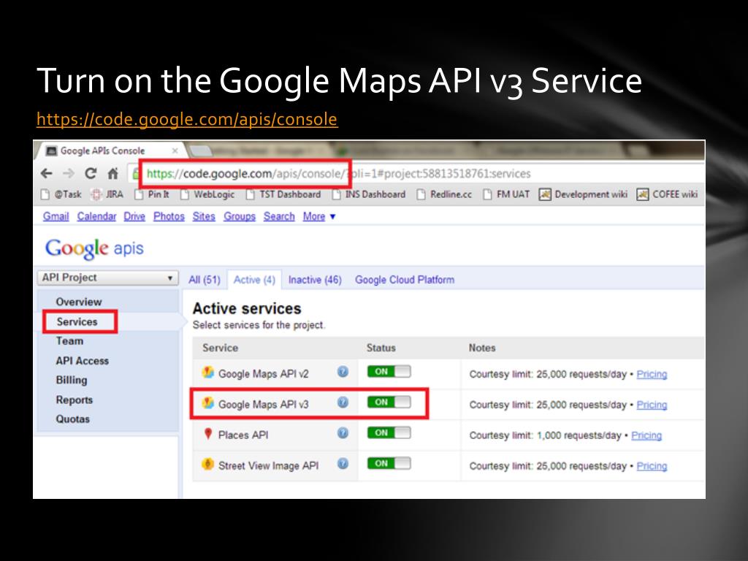The width and height of the screenshot is (748, 561).
Task: Turn off the Google Maps API v2 switch
Action: pos(389,372)
